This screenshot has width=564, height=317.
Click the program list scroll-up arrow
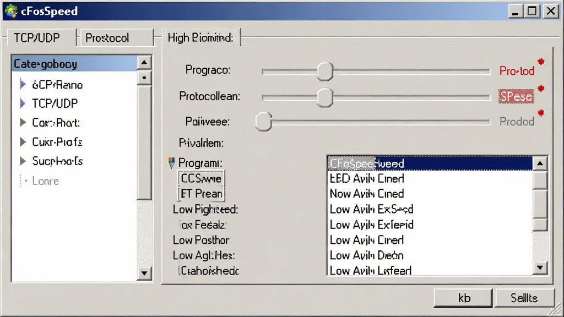click(x=540, y=163)
